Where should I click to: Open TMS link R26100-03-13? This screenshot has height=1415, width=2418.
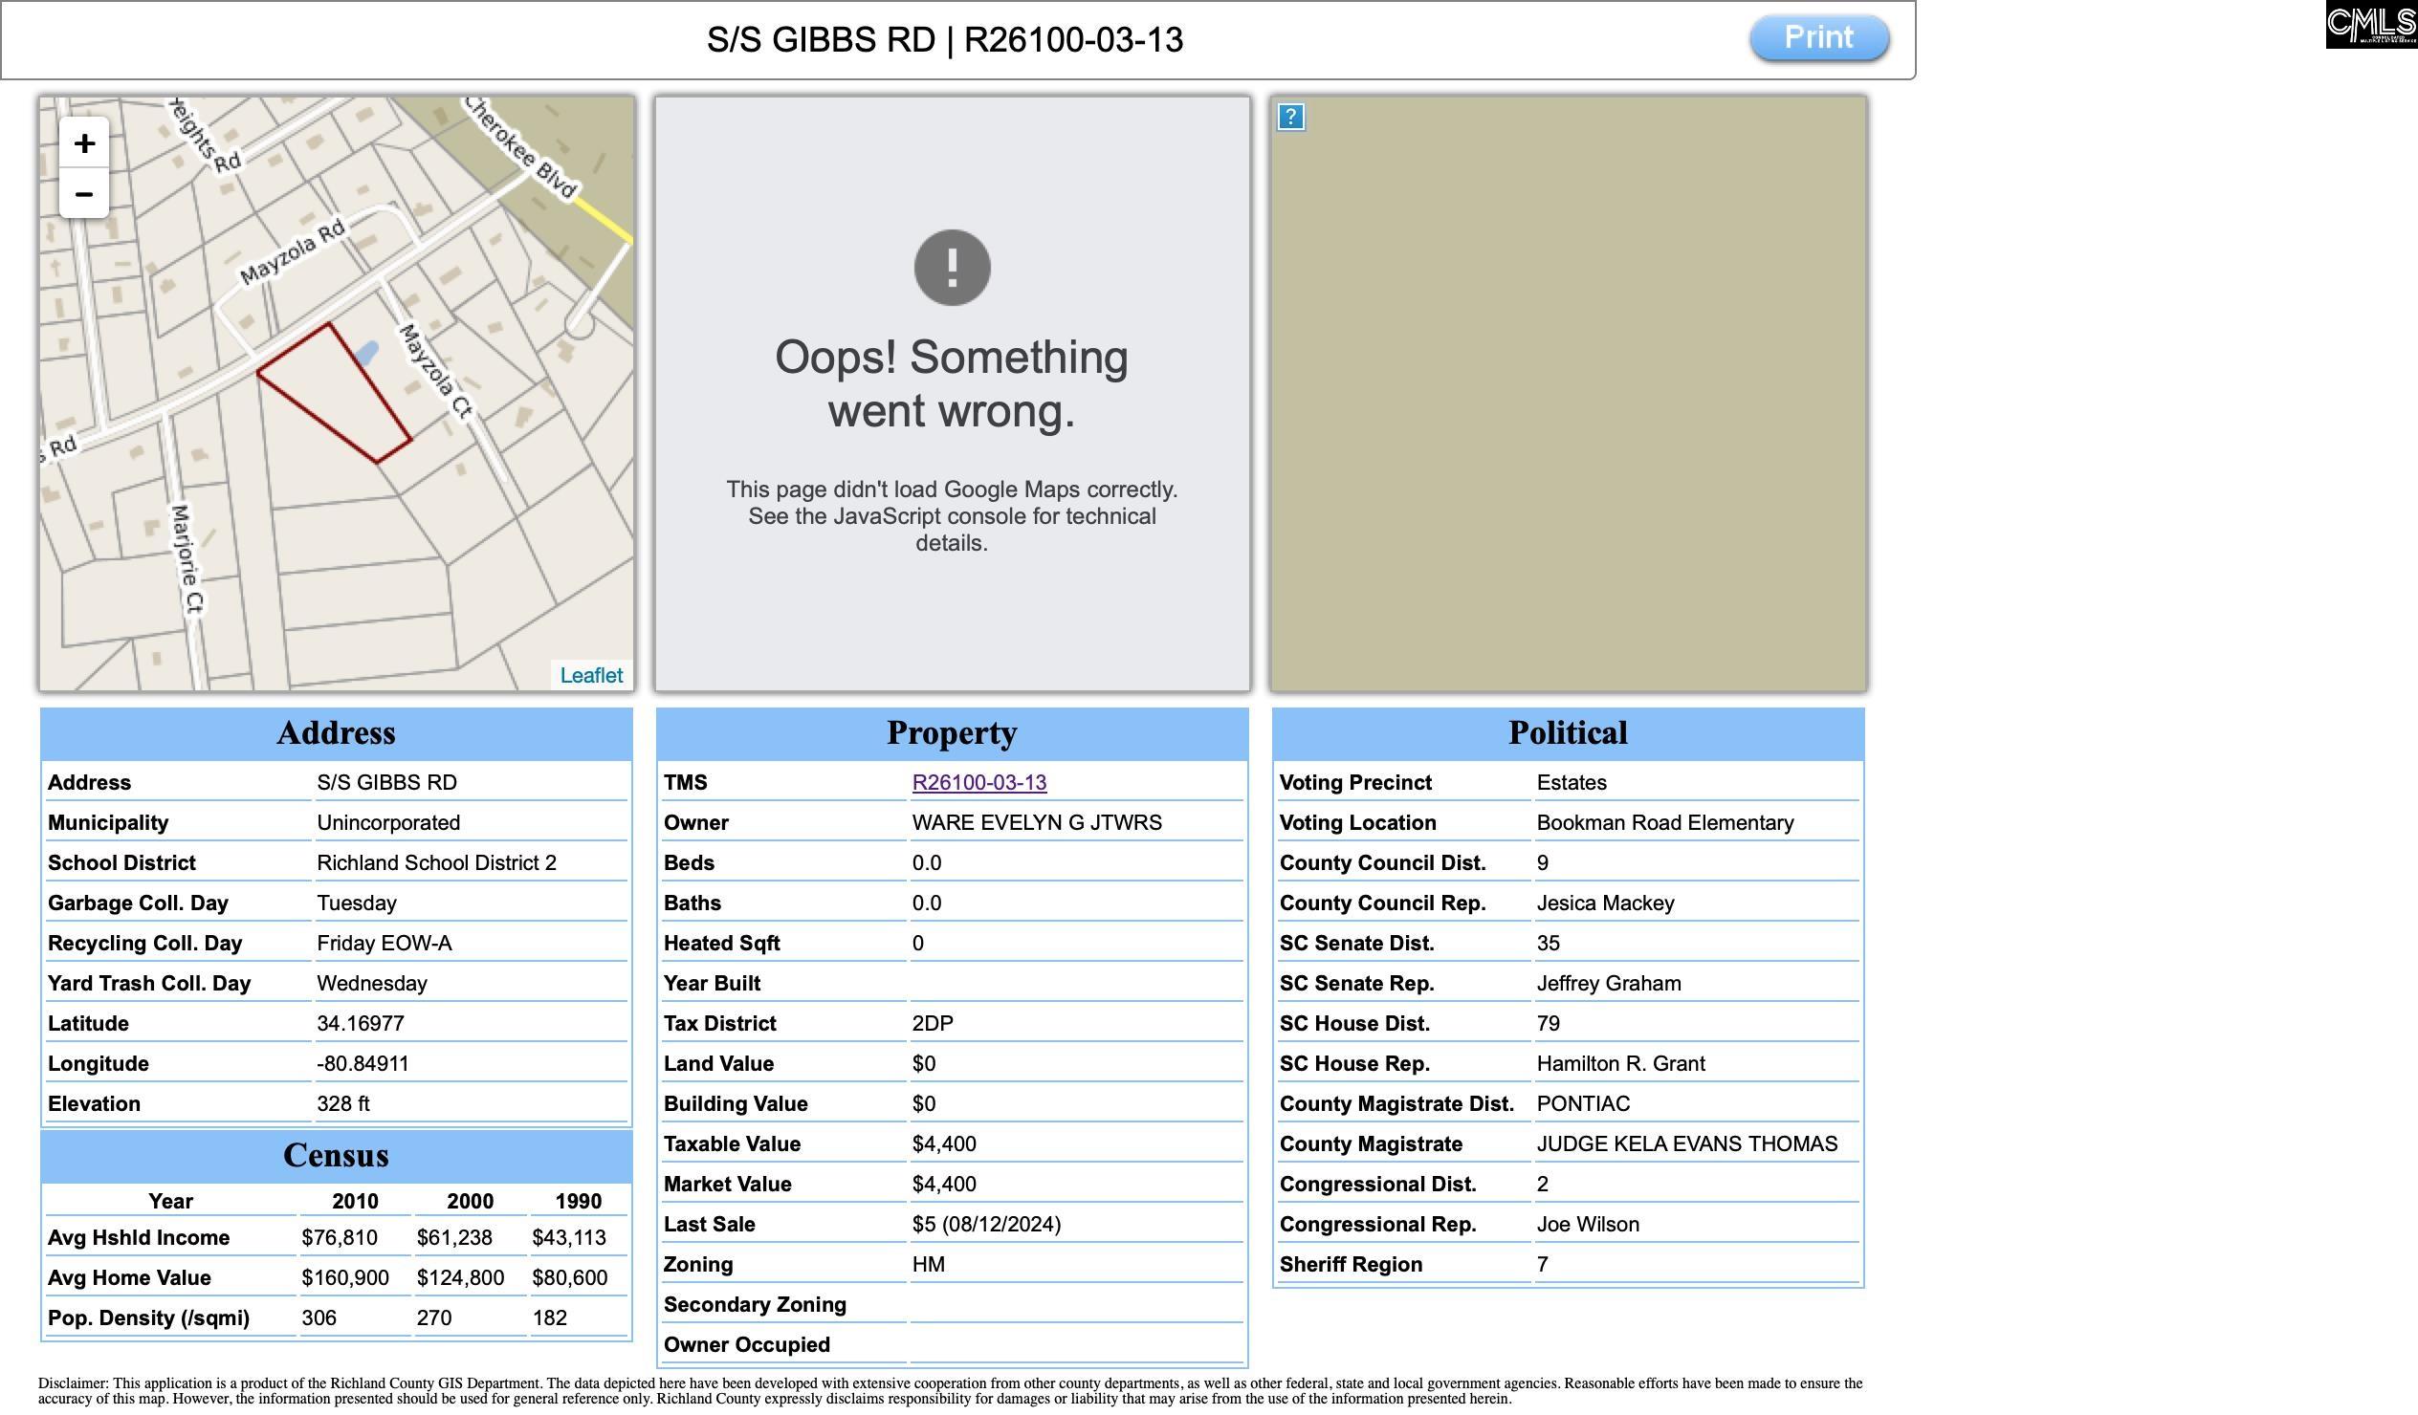coord(978,783)
